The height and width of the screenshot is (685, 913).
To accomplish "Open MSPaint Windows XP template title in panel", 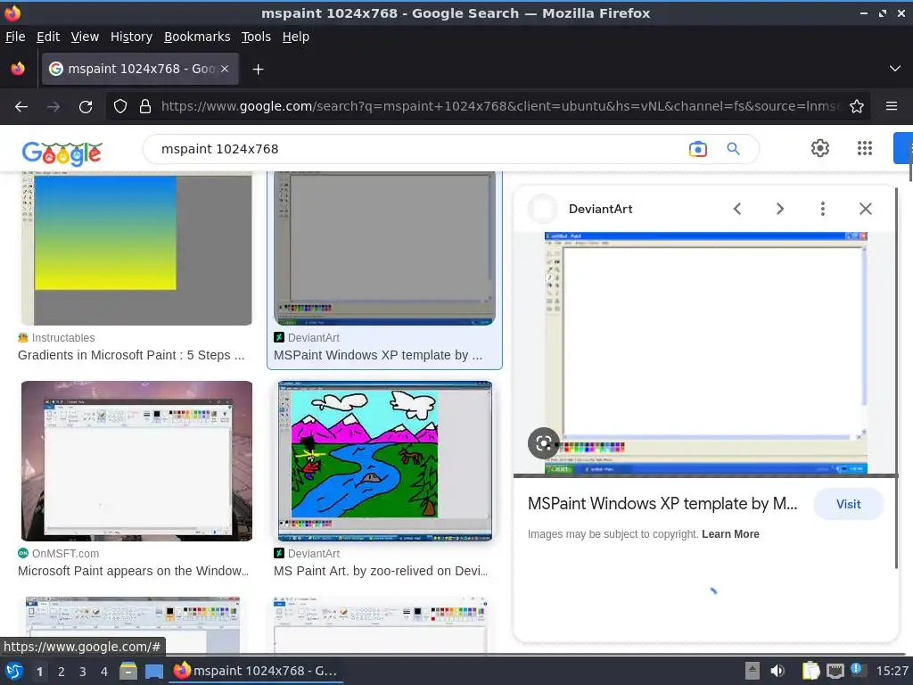I will pyautogui.click(x=662, y=504).
